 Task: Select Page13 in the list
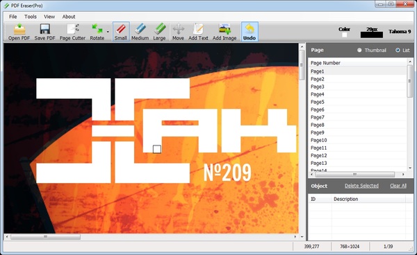coord(357,164)
